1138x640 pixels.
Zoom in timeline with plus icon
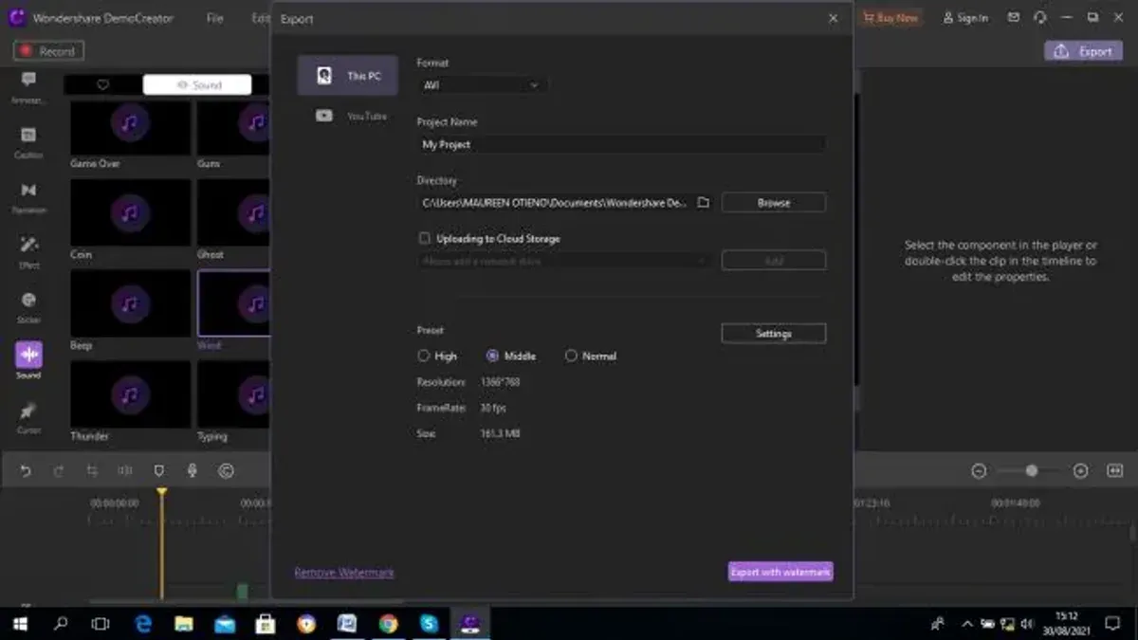click(1080, 471)
